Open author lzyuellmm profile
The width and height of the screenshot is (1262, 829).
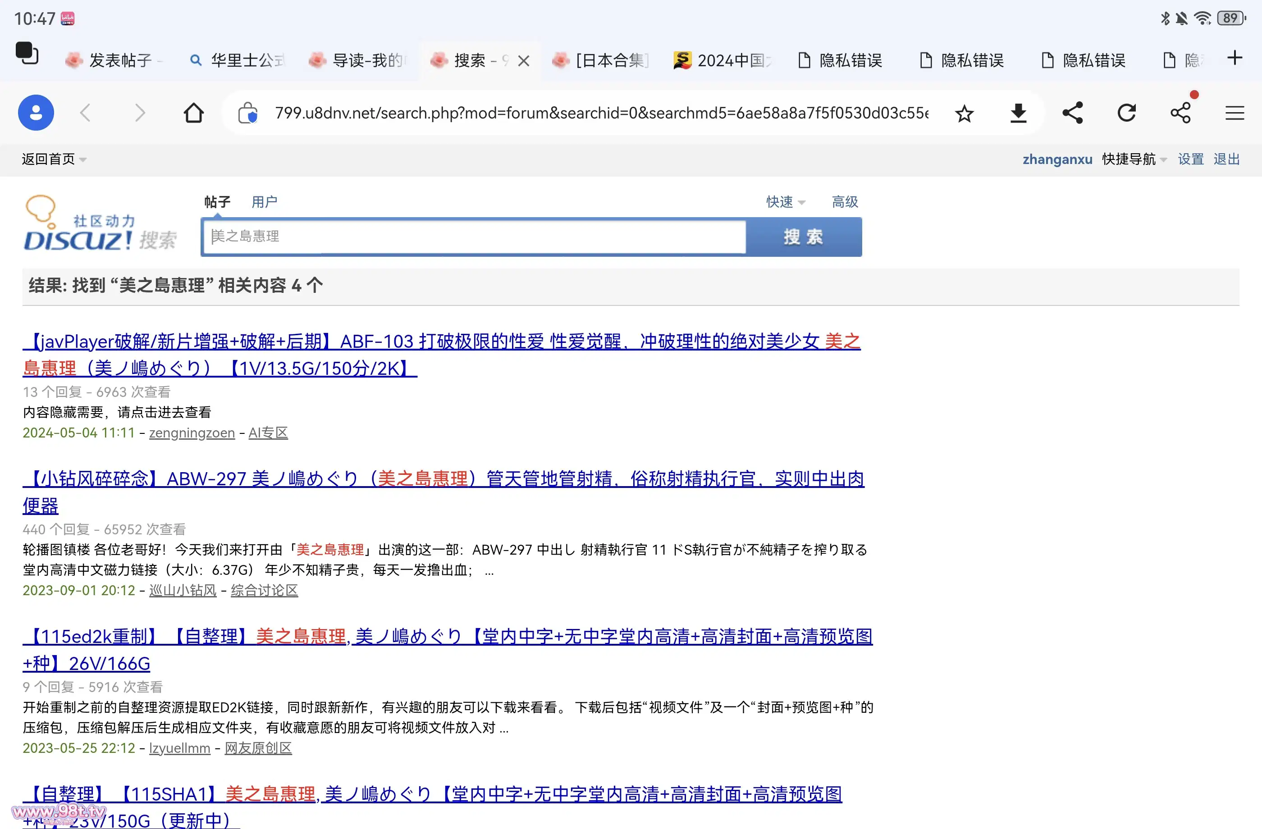point(179,748)
